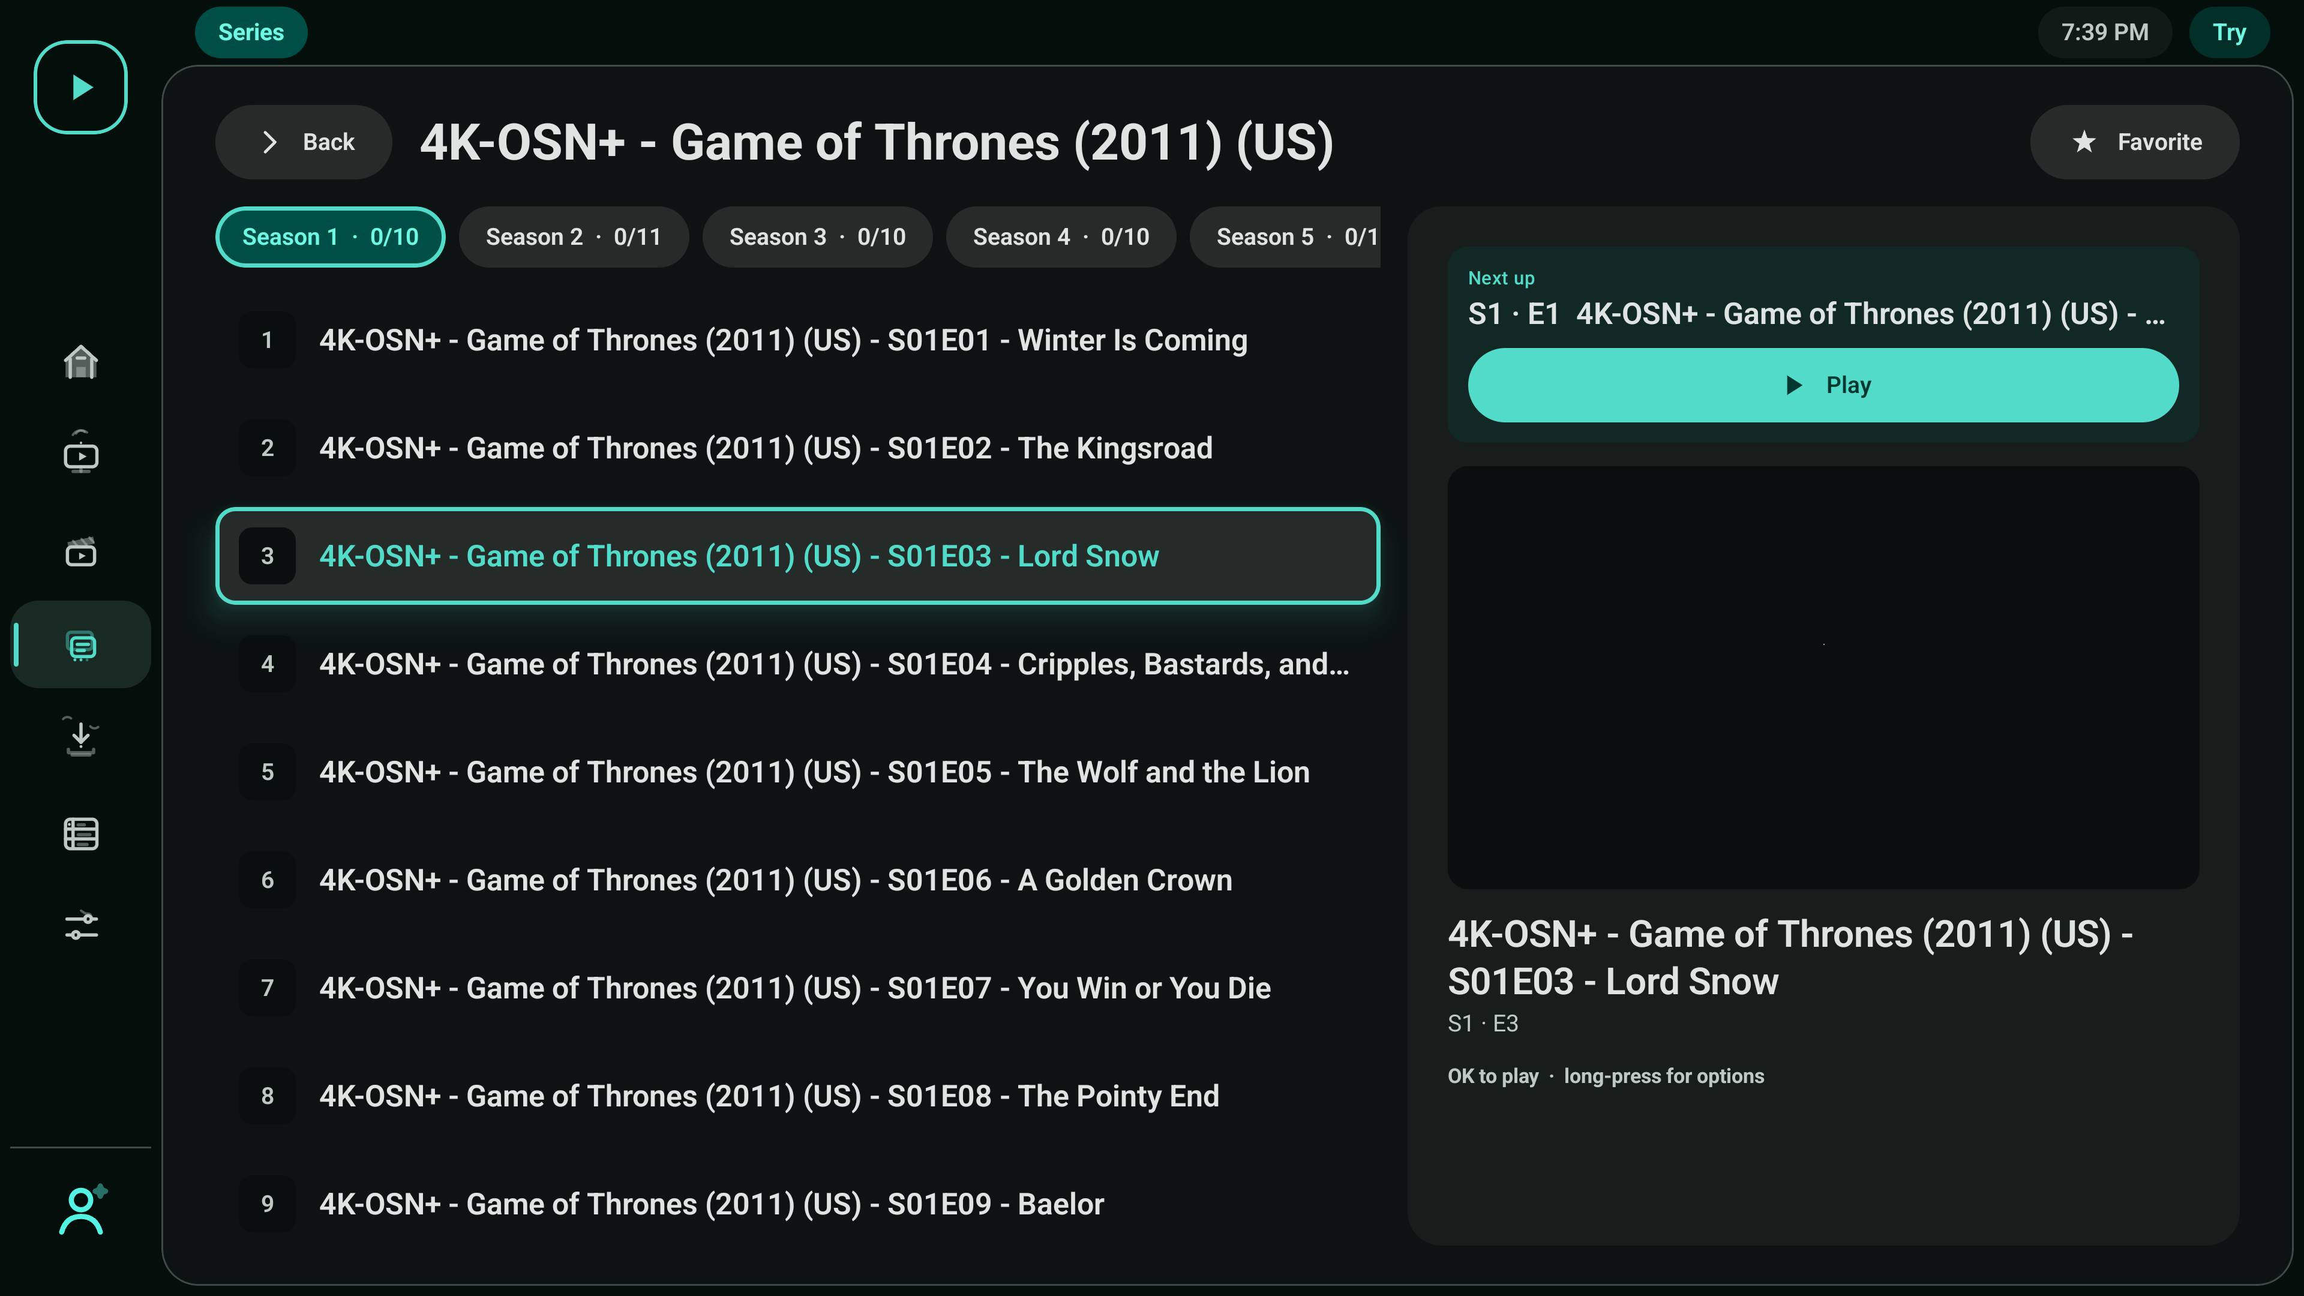Screen dimensions: 2304x1296
Task: Go back using the Back button label
Action: click(x=328, y=142)
